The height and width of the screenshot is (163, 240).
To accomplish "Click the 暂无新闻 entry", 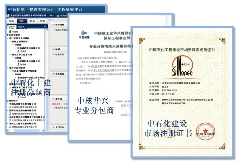I will [x=59, y=54].
